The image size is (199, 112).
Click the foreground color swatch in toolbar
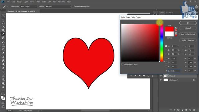2,97
